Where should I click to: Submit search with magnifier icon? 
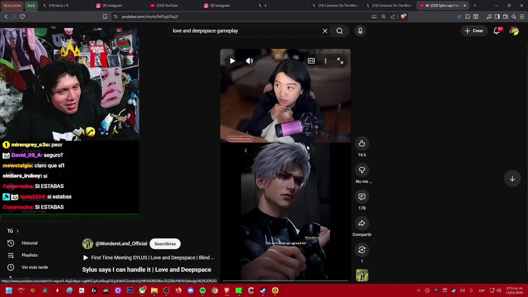tap(339, 31)
